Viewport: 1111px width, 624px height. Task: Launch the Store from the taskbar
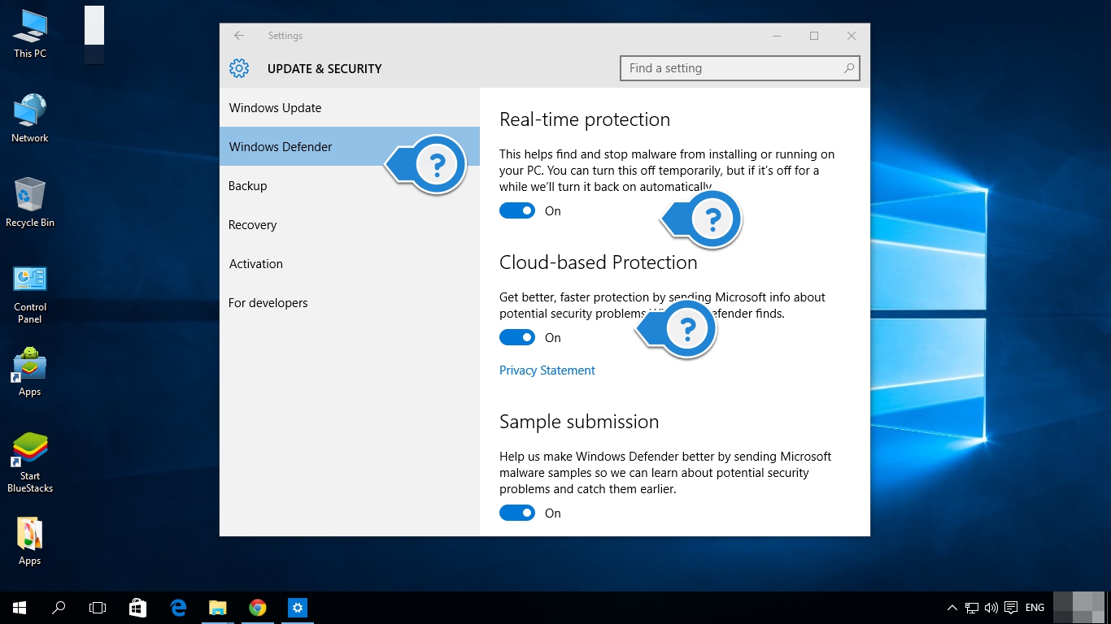137,608
